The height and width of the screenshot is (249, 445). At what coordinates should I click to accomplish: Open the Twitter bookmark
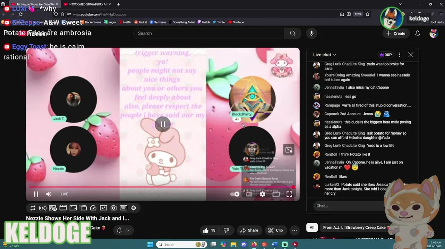219,22
